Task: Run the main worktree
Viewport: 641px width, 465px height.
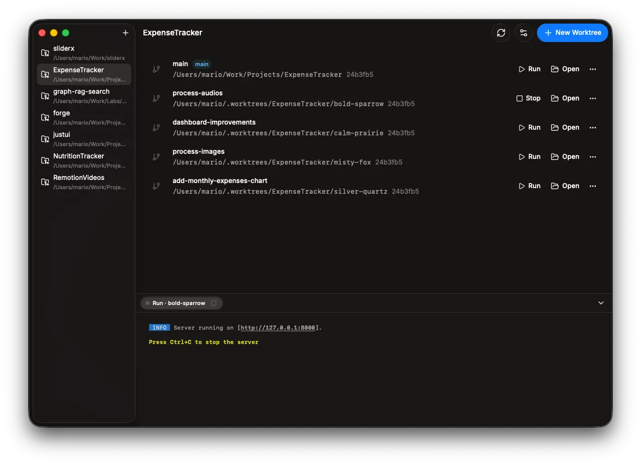Action: 529,69
